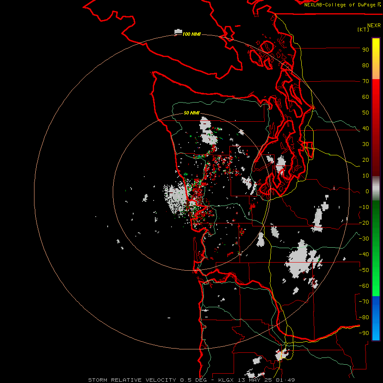Click the -80 value on the velocity scale
Viewport: 383px width, 383px height.
(x=364, y=317)
